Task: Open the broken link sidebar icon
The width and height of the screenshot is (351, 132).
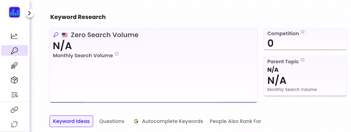Action: [14, 124]
